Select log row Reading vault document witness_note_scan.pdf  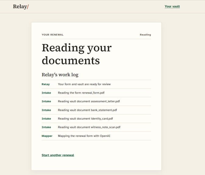(x=96, y=127)
